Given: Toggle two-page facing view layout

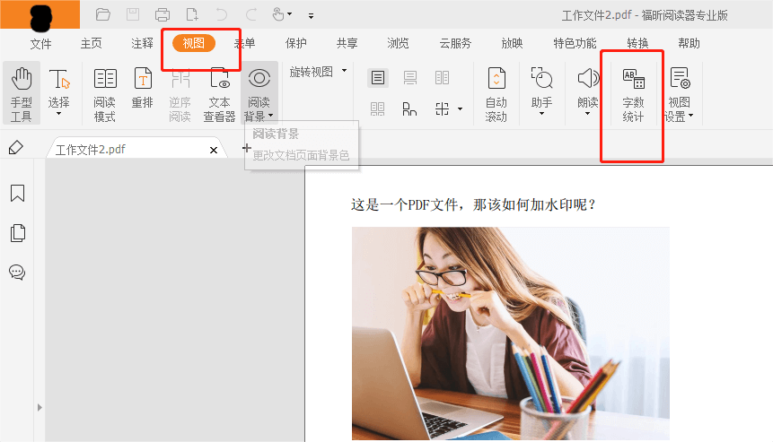Looking at the screenshot, I should pyautogui.click(x=442, y=78).
